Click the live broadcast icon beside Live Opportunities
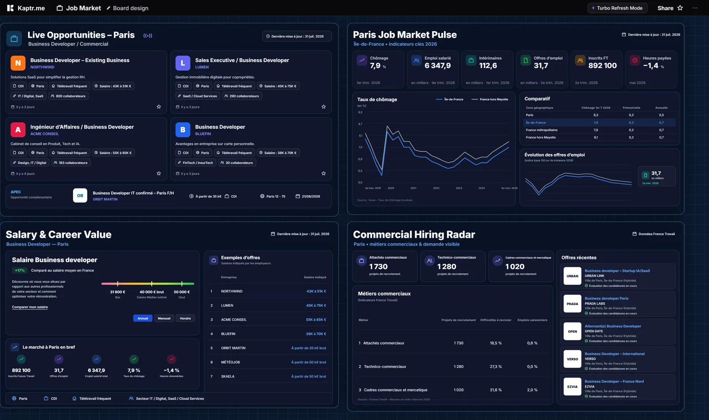The image size is (709, 420). [148, 35]
